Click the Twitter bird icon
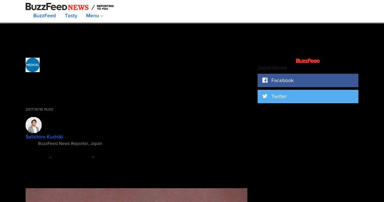 point(265,96)
